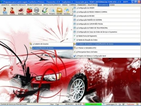This screenshot has width=141, height=106.
Task: Click icon beside Tabela da Situação da Ordem
Action: click(75, 40)
